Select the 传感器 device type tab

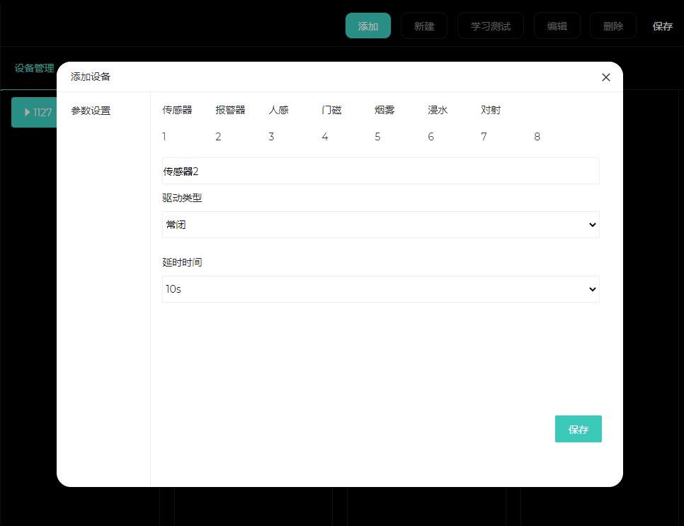[x=177, y=110]
